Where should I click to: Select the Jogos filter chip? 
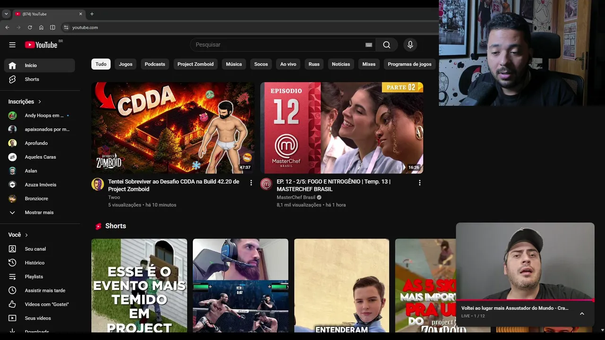point(126,64)
